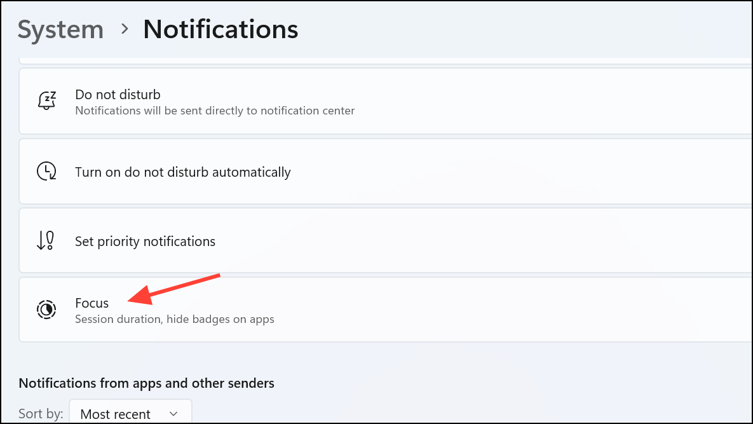Click the Do not disturb description text
Viewport: 753px width, 424px height.
(x=215, y=111)
